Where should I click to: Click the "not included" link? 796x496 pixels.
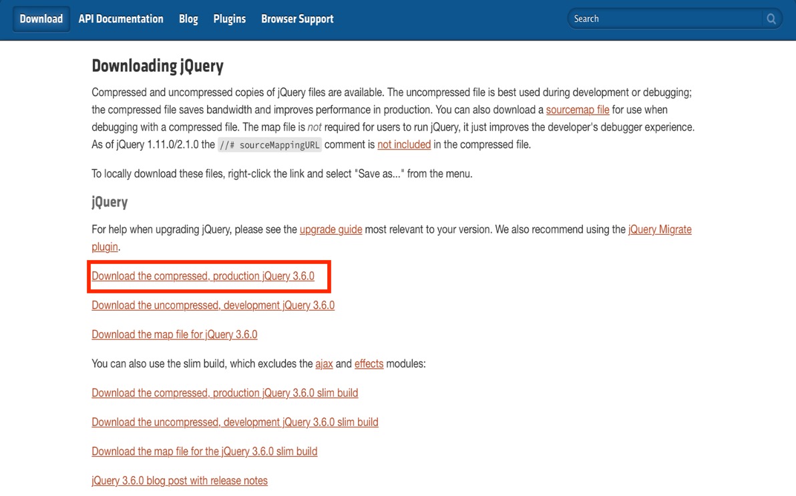[x=404, y=144]
